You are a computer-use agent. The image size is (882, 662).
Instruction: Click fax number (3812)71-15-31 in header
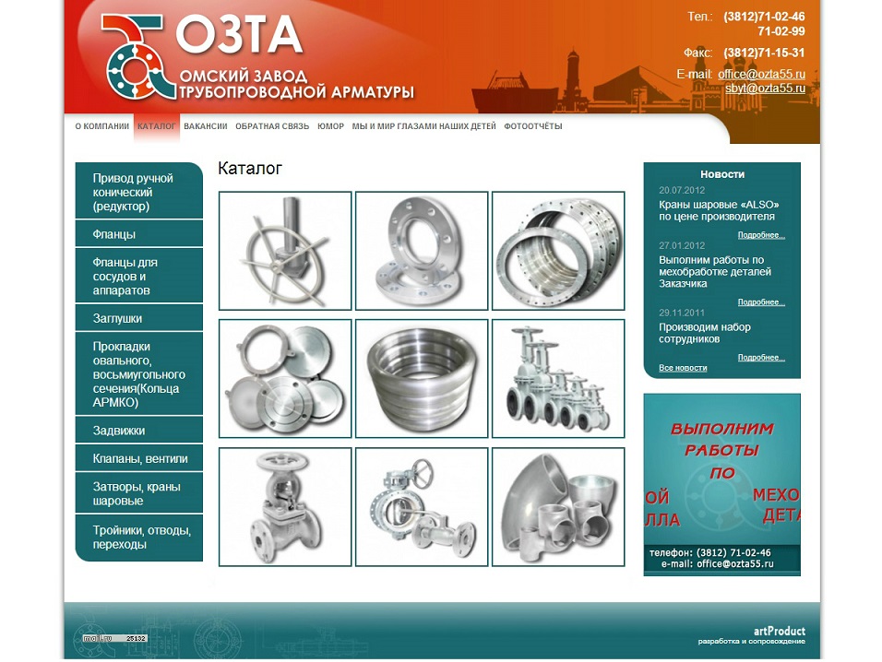point(764,53)
